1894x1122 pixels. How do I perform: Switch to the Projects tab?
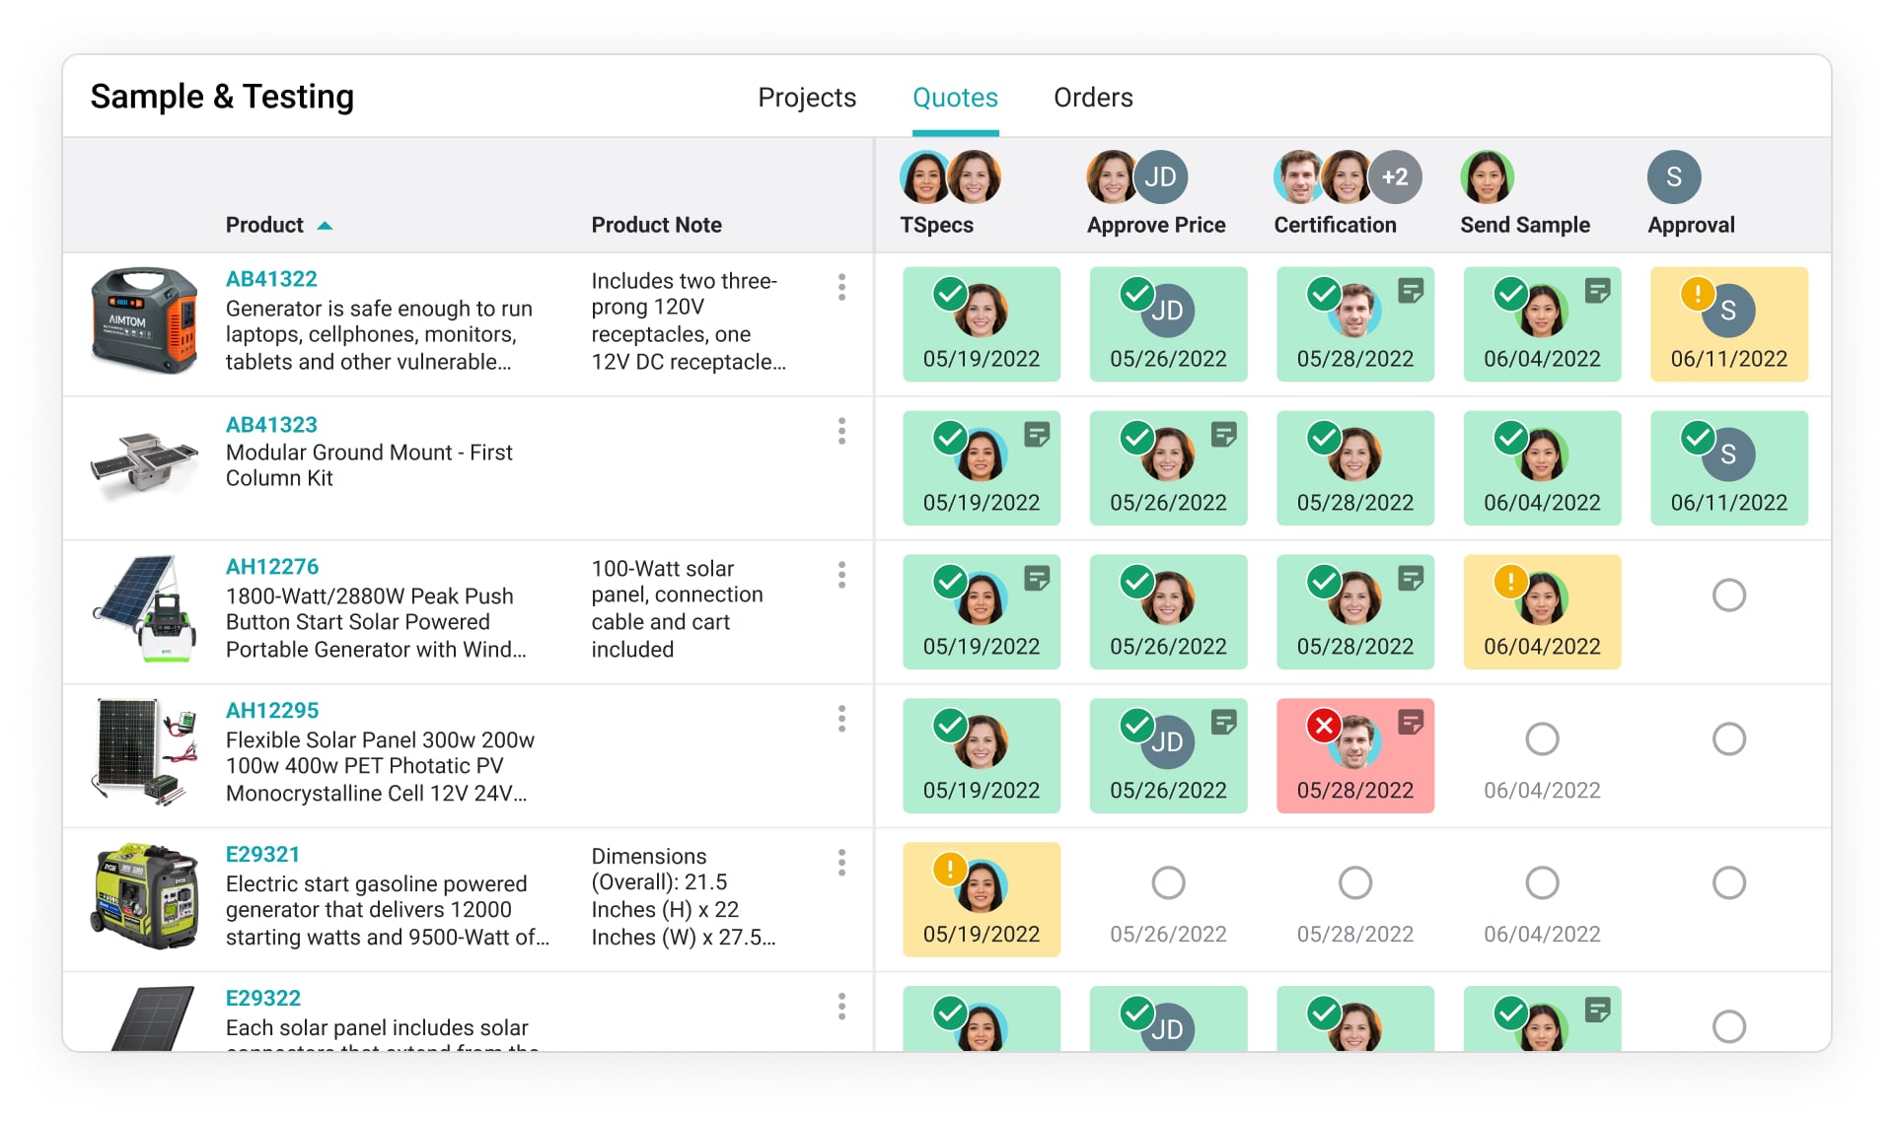click(x=806, y=98)
